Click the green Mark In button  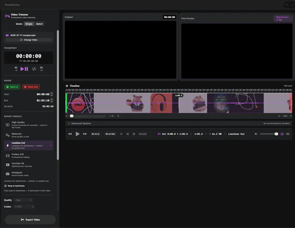click(12, 87)
